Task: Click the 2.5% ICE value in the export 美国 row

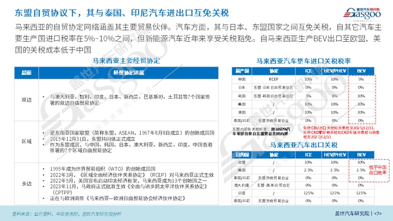Action: (308, 170)
